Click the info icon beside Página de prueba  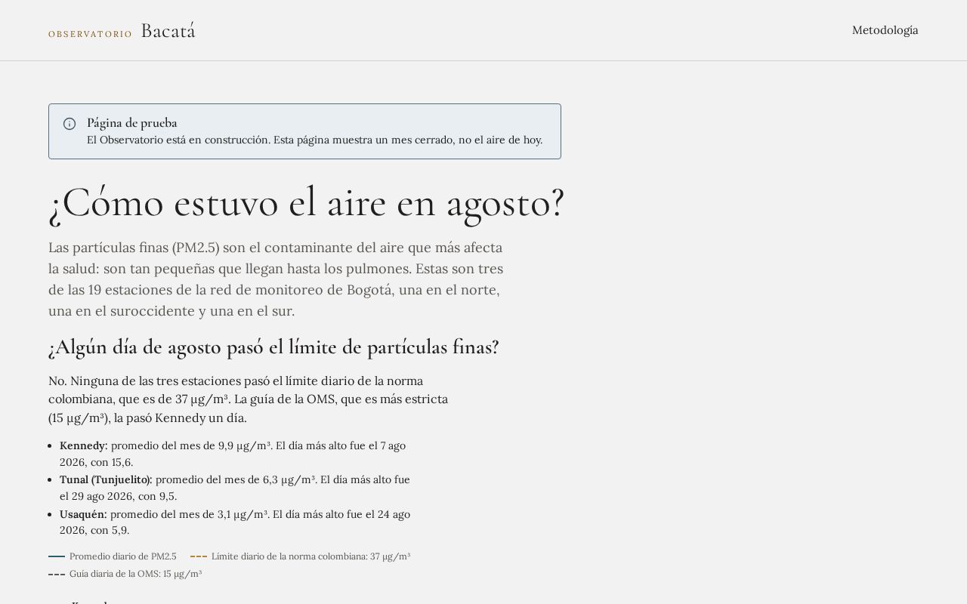click(70, 124)
